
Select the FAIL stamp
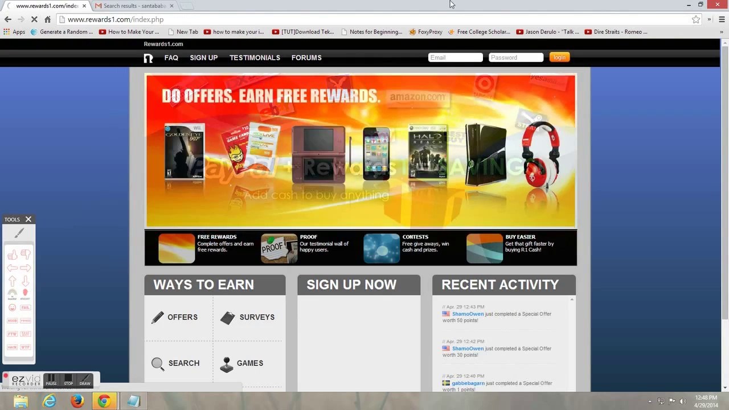pyautogui.click(x=26, y=307)
